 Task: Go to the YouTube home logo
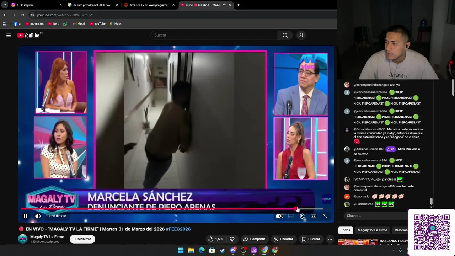pos(28,35)
